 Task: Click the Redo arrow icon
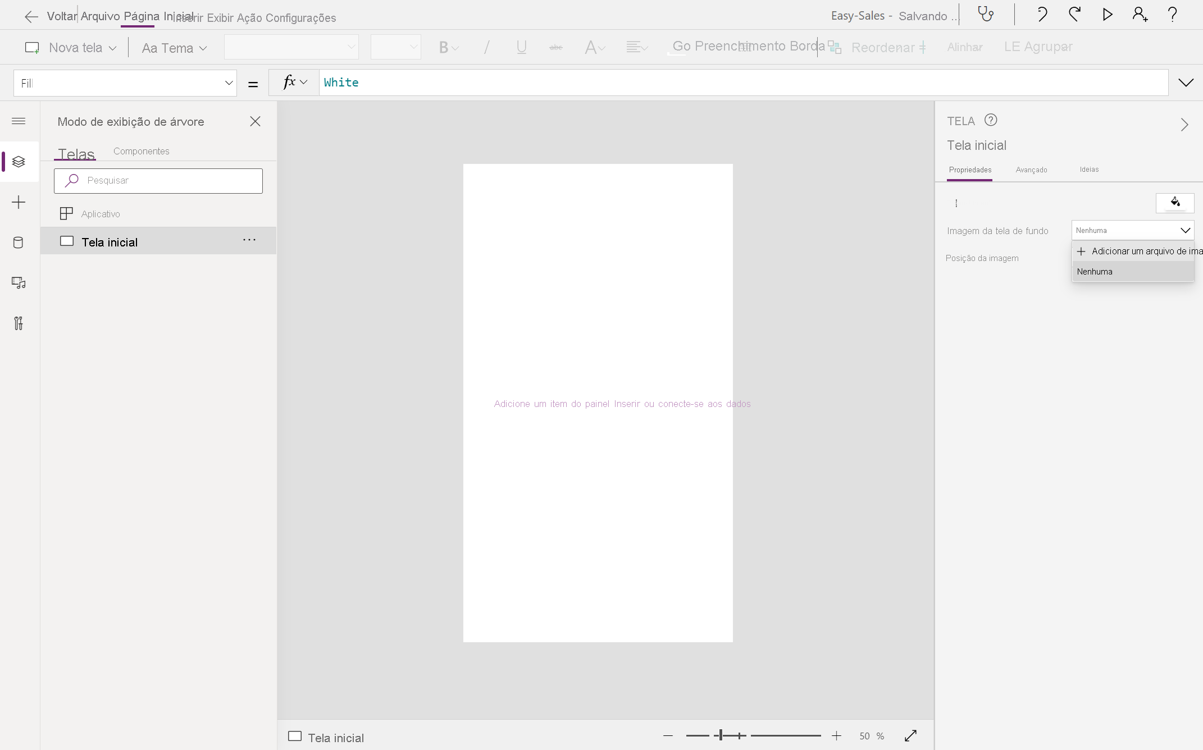[1074, 14]
